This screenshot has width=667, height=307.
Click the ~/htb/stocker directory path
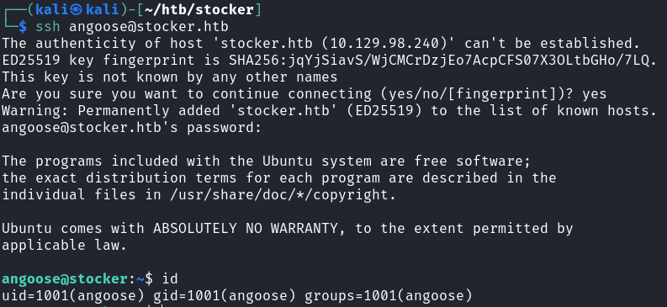click(x=199, y=10)
